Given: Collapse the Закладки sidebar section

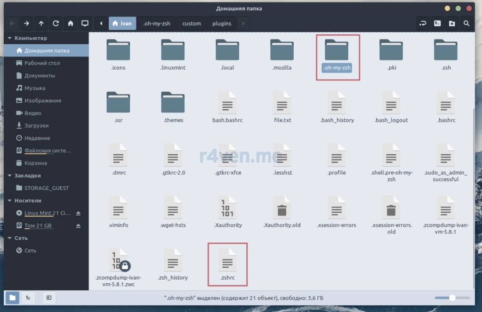Looking at the screenshot, I should (x=10, y=176).
